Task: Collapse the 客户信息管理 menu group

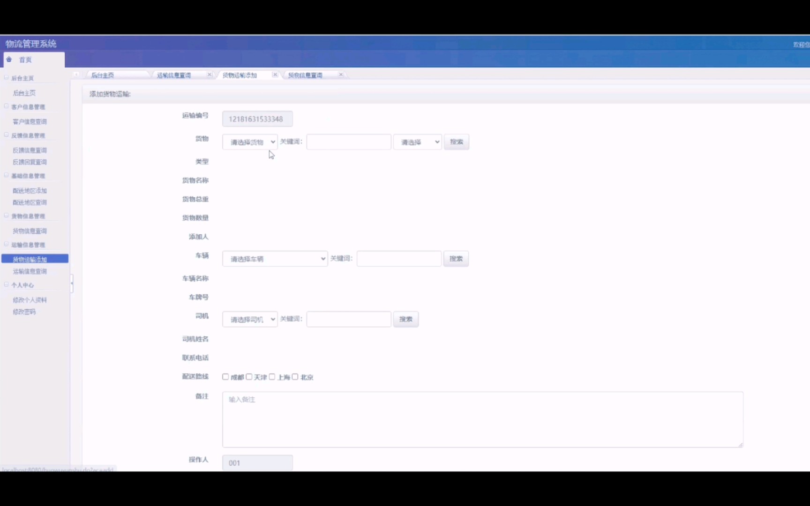Action: (x=6, y=106)
